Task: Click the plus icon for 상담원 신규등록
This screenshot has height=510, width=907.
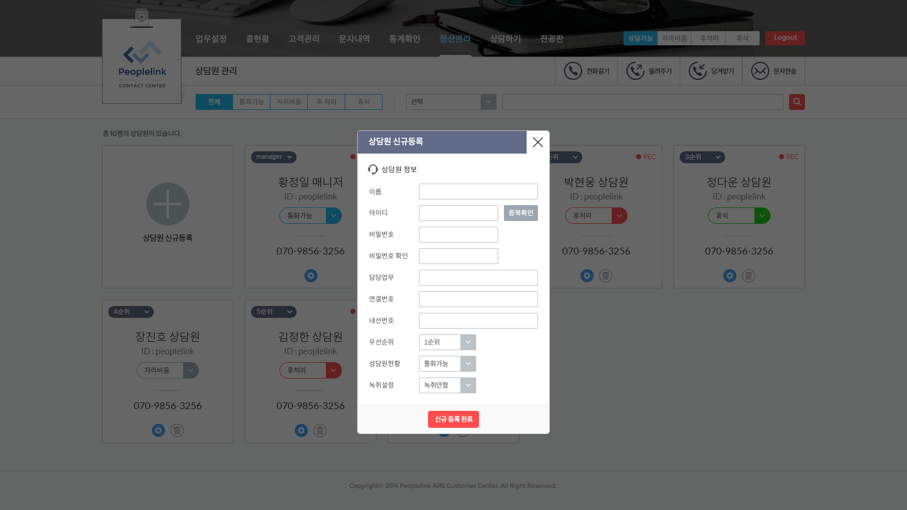Action: 168,204
